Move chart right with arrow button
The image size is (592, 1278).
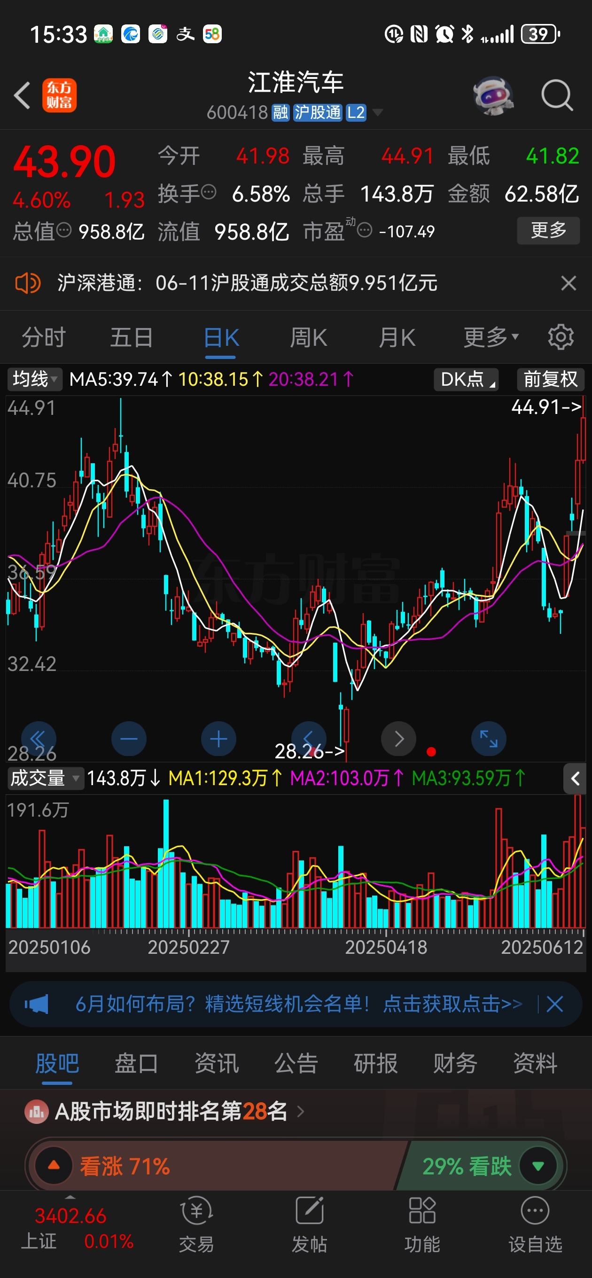398,739
